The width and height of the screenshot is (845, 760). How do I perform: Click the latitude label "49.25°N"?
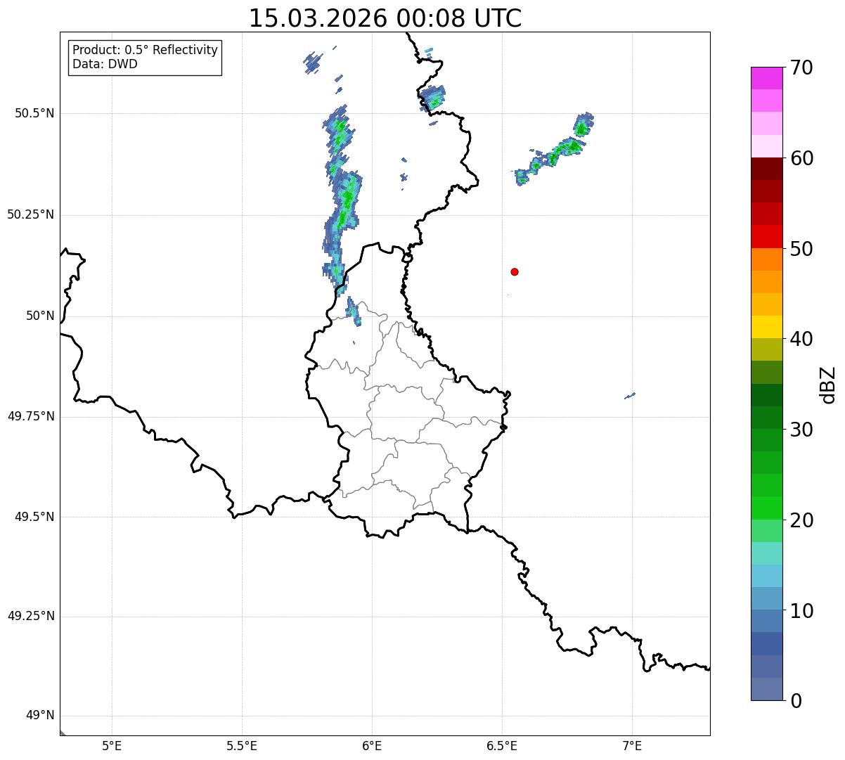click(31, 616)
